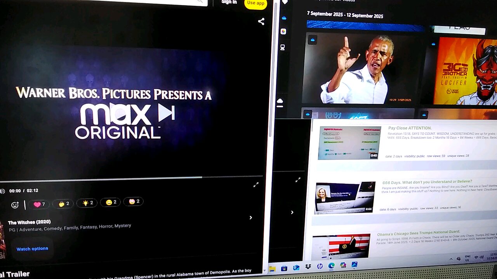Click the clapping hands reaction
The image size is (497, 279).
[x=63, y=203]
